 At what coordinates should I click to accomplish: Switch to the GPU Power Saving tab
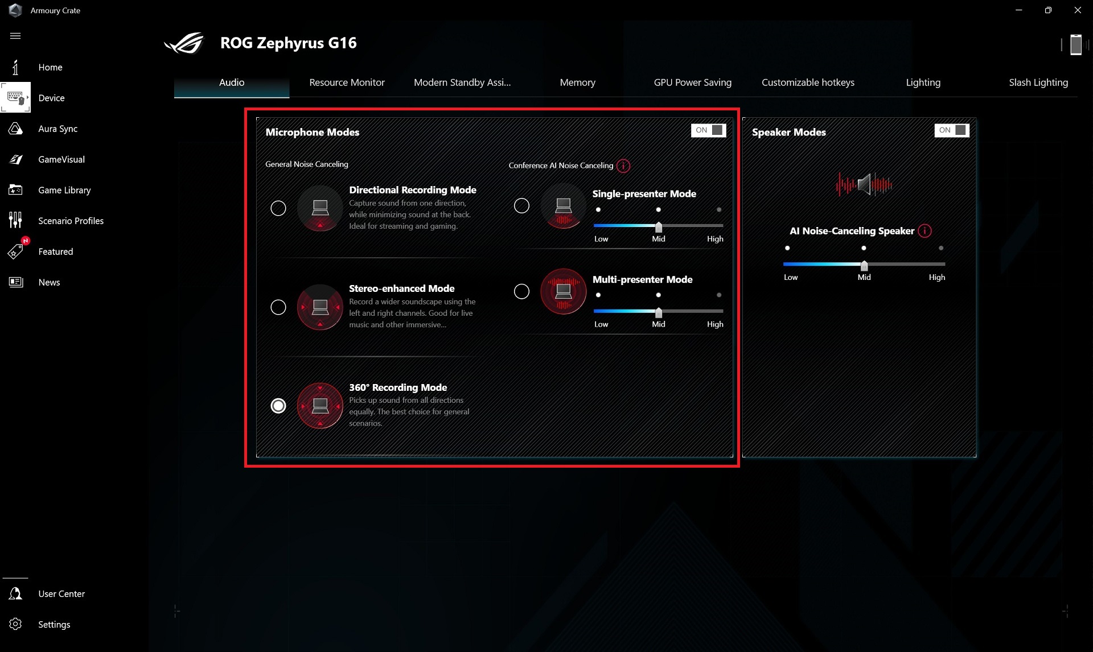(x=692, y=82)
